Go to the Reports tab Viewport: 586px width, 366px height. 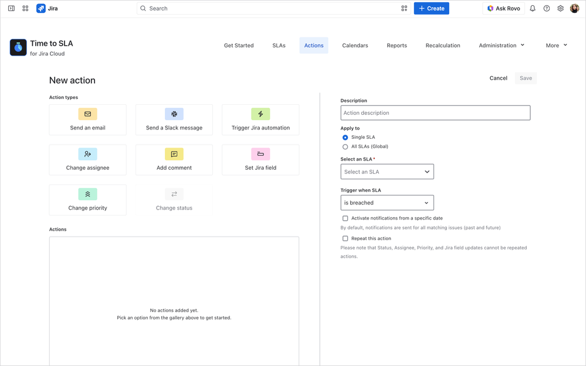[x=397, y=46]
